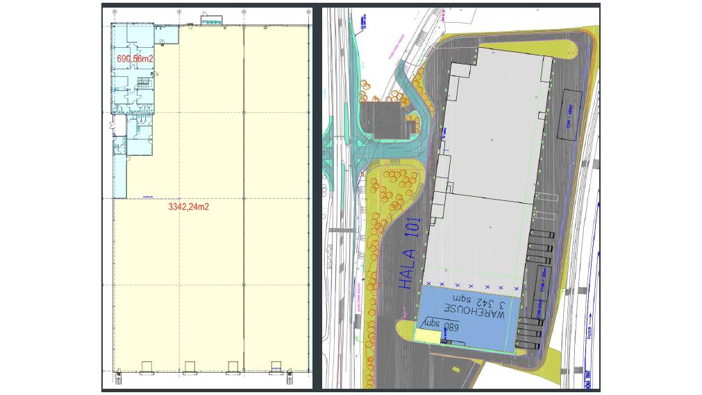Click the WAREHOUSE 3 342 sqm label
Image resolution: width=702 pixels, height=395 pixels.
[474, 306]
